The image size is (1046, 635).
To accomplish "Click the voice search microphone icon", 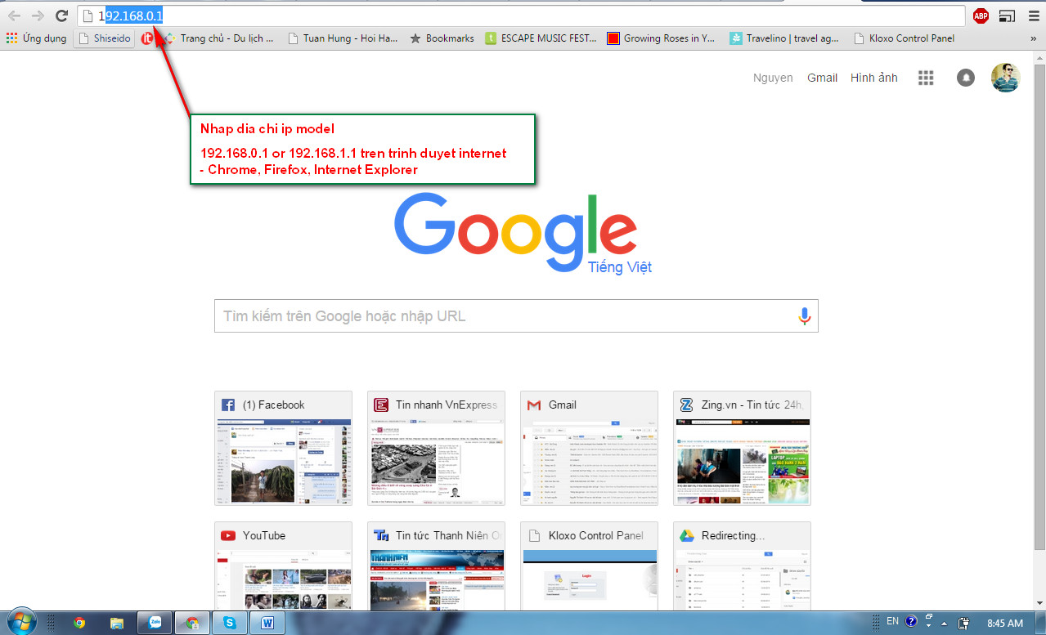I will (x=805, y=316).
